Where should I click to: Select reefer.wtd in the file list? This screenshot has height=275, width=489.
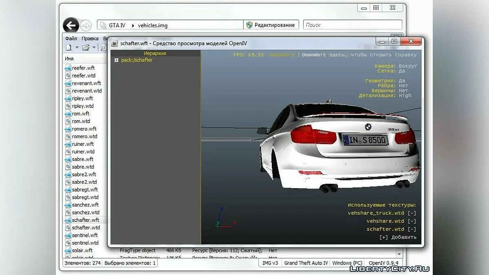[83, 75]
